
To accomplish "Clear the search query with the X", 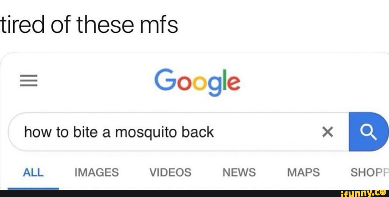I will pyautogui.click(x=327, y=132).
